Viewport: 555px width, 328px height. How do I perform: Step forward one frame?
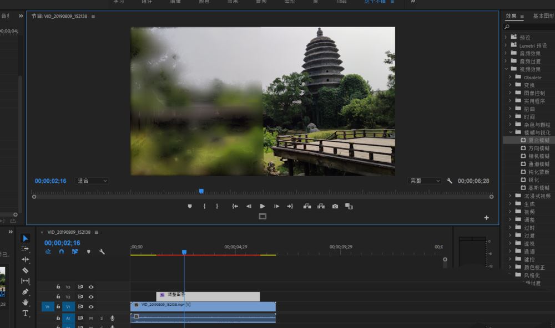[276, 207]
